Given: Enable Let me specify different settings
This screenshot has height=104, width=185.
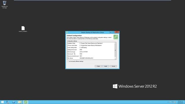Looking at the screenshot, I should click(x=68, y=61).
